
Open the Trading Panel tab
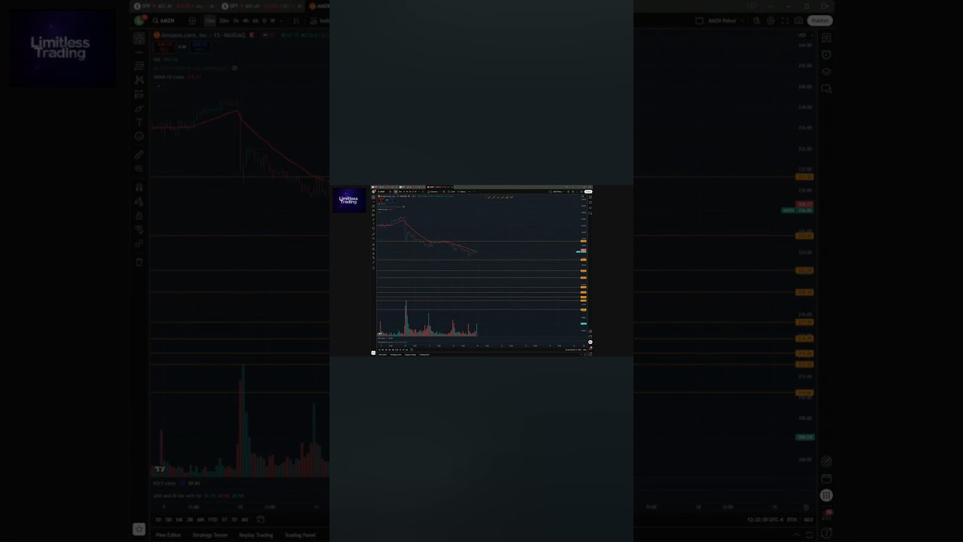coord(299,534)
